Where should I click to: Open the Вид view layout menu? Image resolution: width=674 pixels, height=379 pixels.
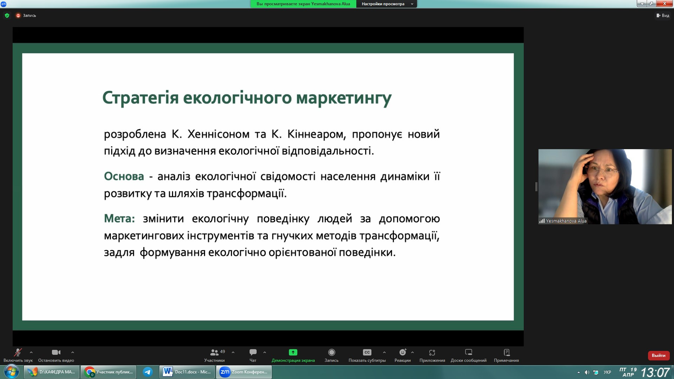663,15
